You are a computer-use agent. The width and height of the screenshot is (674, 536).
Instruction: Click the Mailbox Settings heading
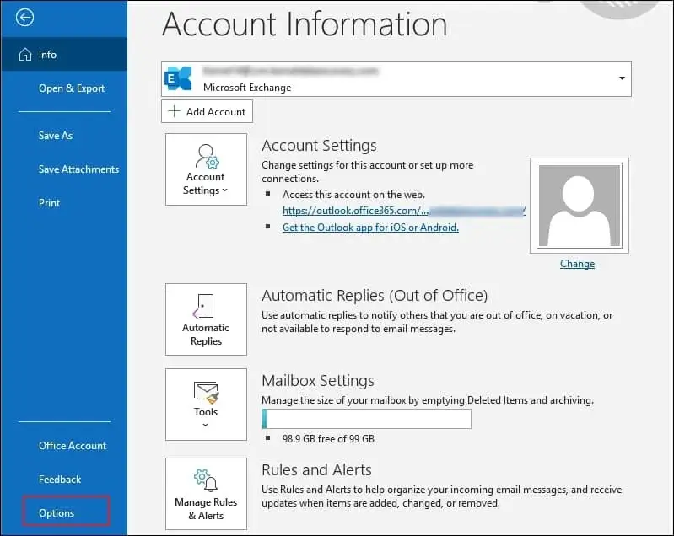click(x=318, y=381)
